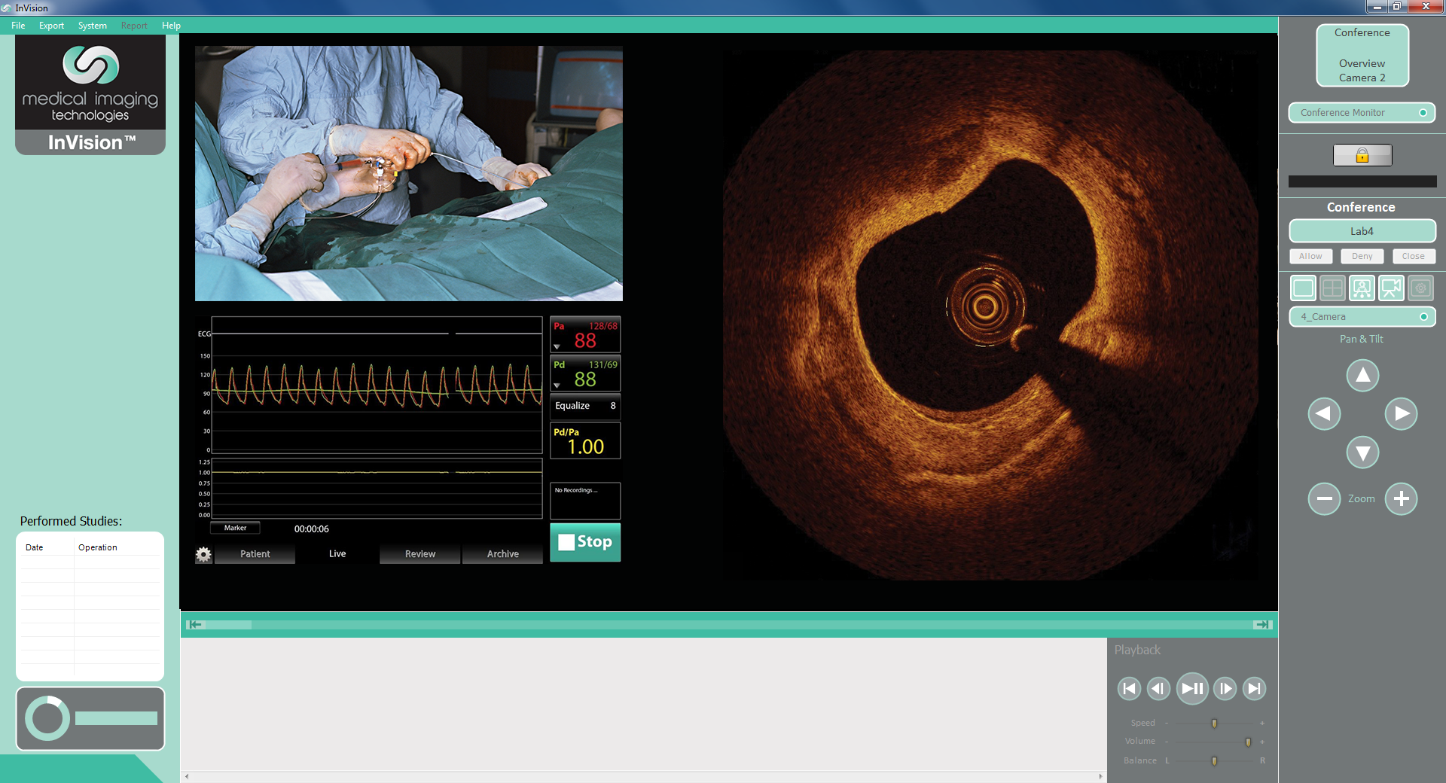
Task: Click the Equalize button
Action: point(585,406)
